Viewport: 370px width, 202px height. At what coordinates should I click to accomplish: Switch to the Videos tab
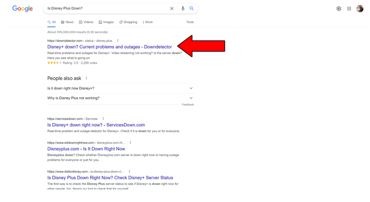86,22
